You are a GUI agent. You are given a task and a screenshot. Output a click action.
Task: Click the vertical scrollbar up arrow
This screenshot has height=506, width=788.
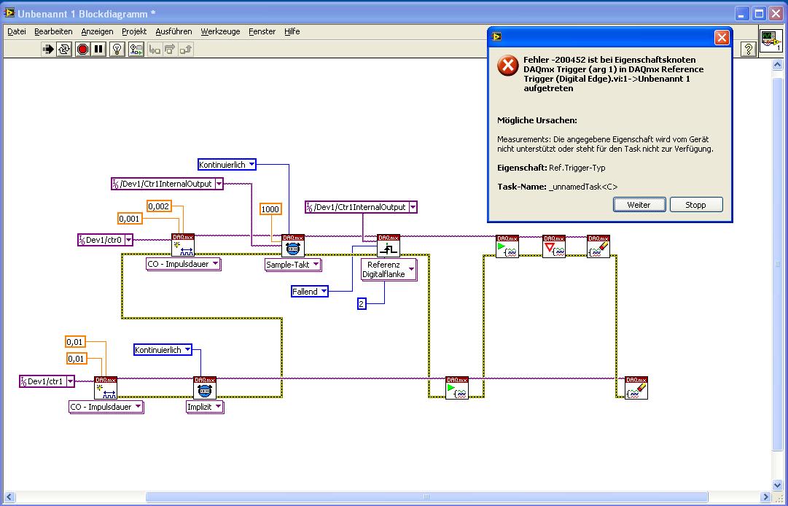(x=777, y=65)
